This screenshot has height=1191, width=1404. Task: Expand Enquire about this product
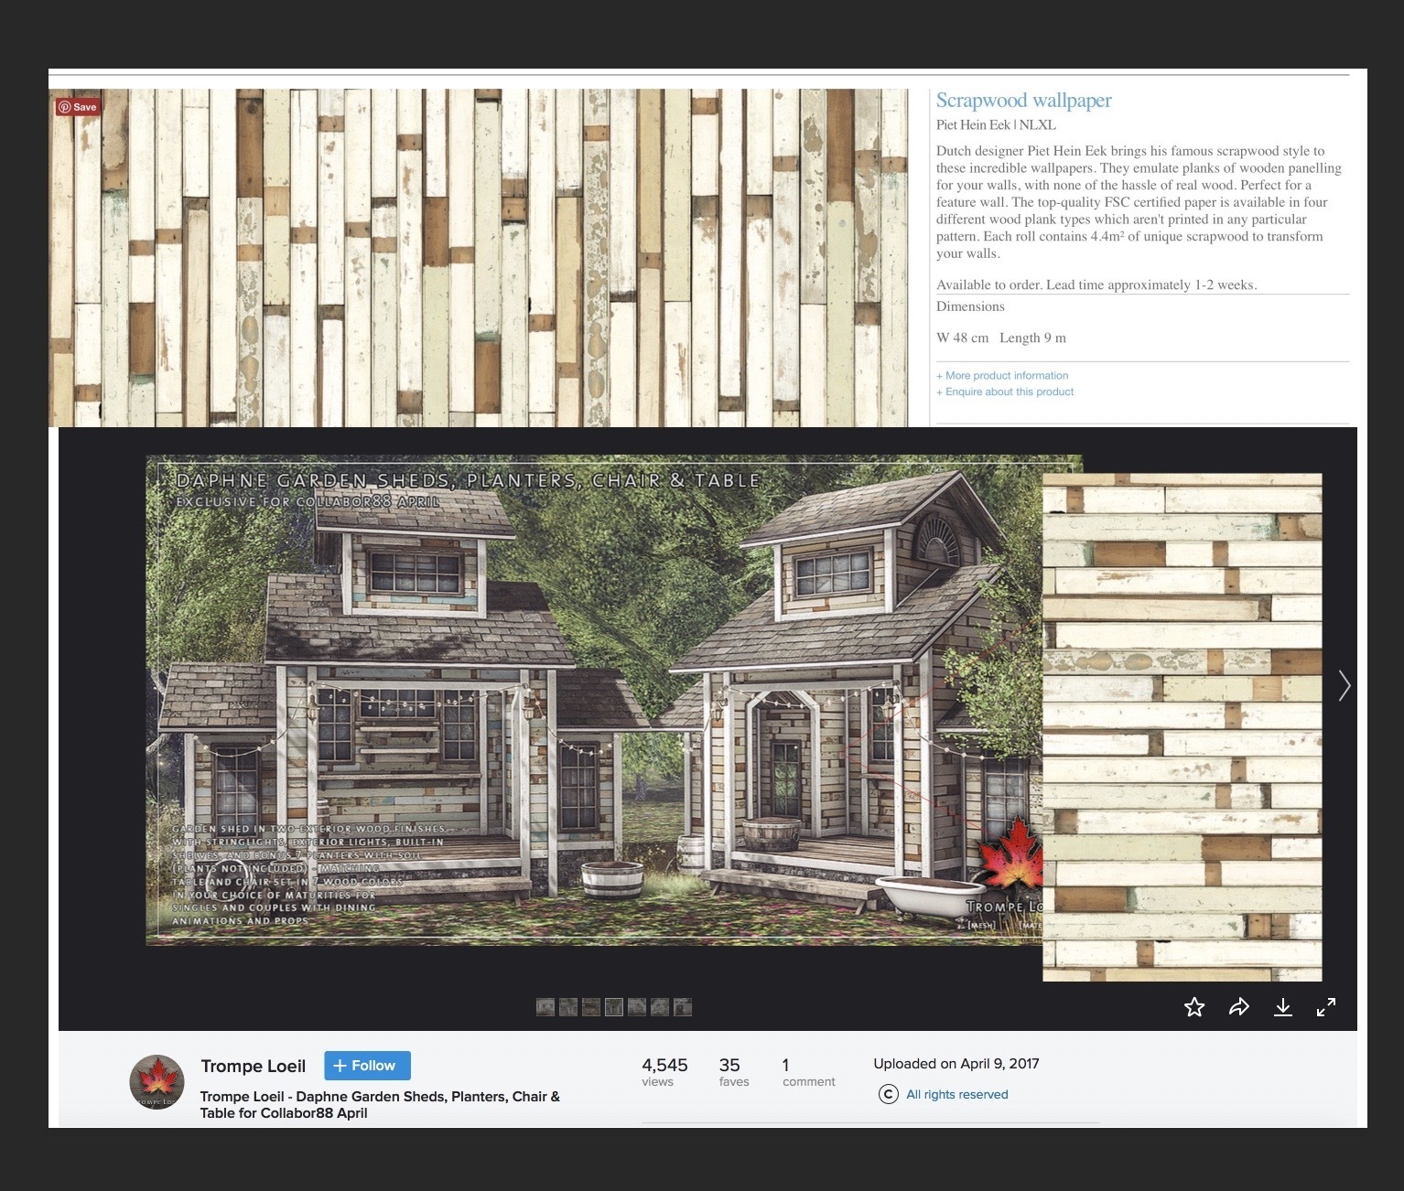point(1005,392)
